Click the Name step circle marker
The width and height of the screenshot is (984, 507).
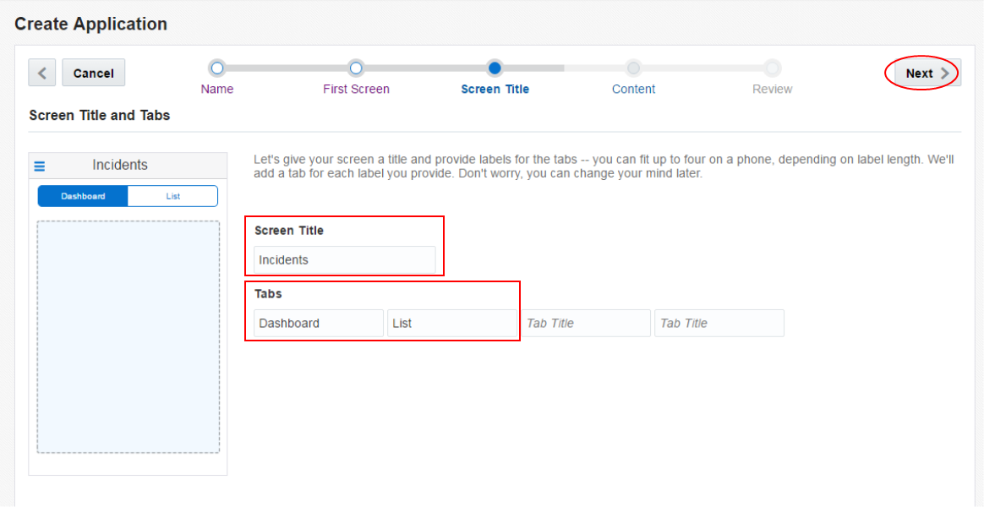[x=217, y=68]
